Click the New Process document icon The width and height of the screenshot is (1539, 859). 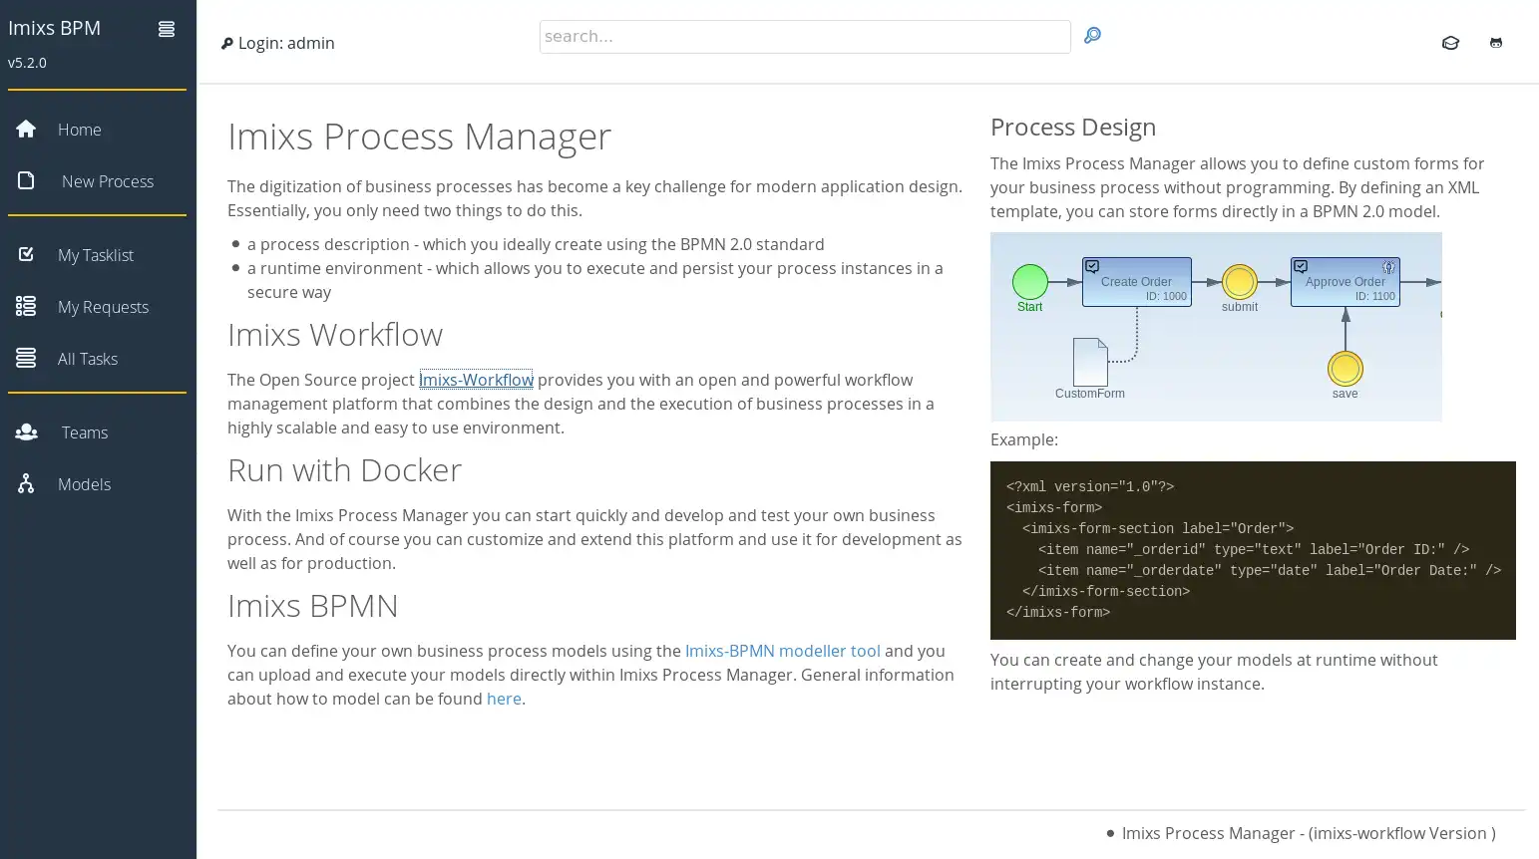pyautogui.click(x=26, y=181)
